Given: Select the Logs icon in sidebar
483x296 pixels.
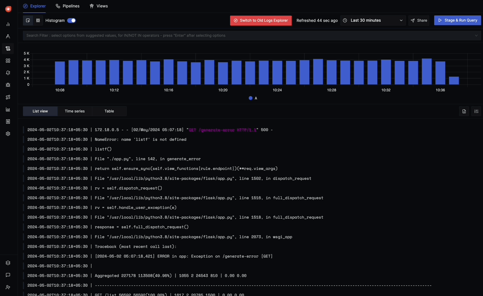Looking at the screenshot, I should click(x=8, y=48).
